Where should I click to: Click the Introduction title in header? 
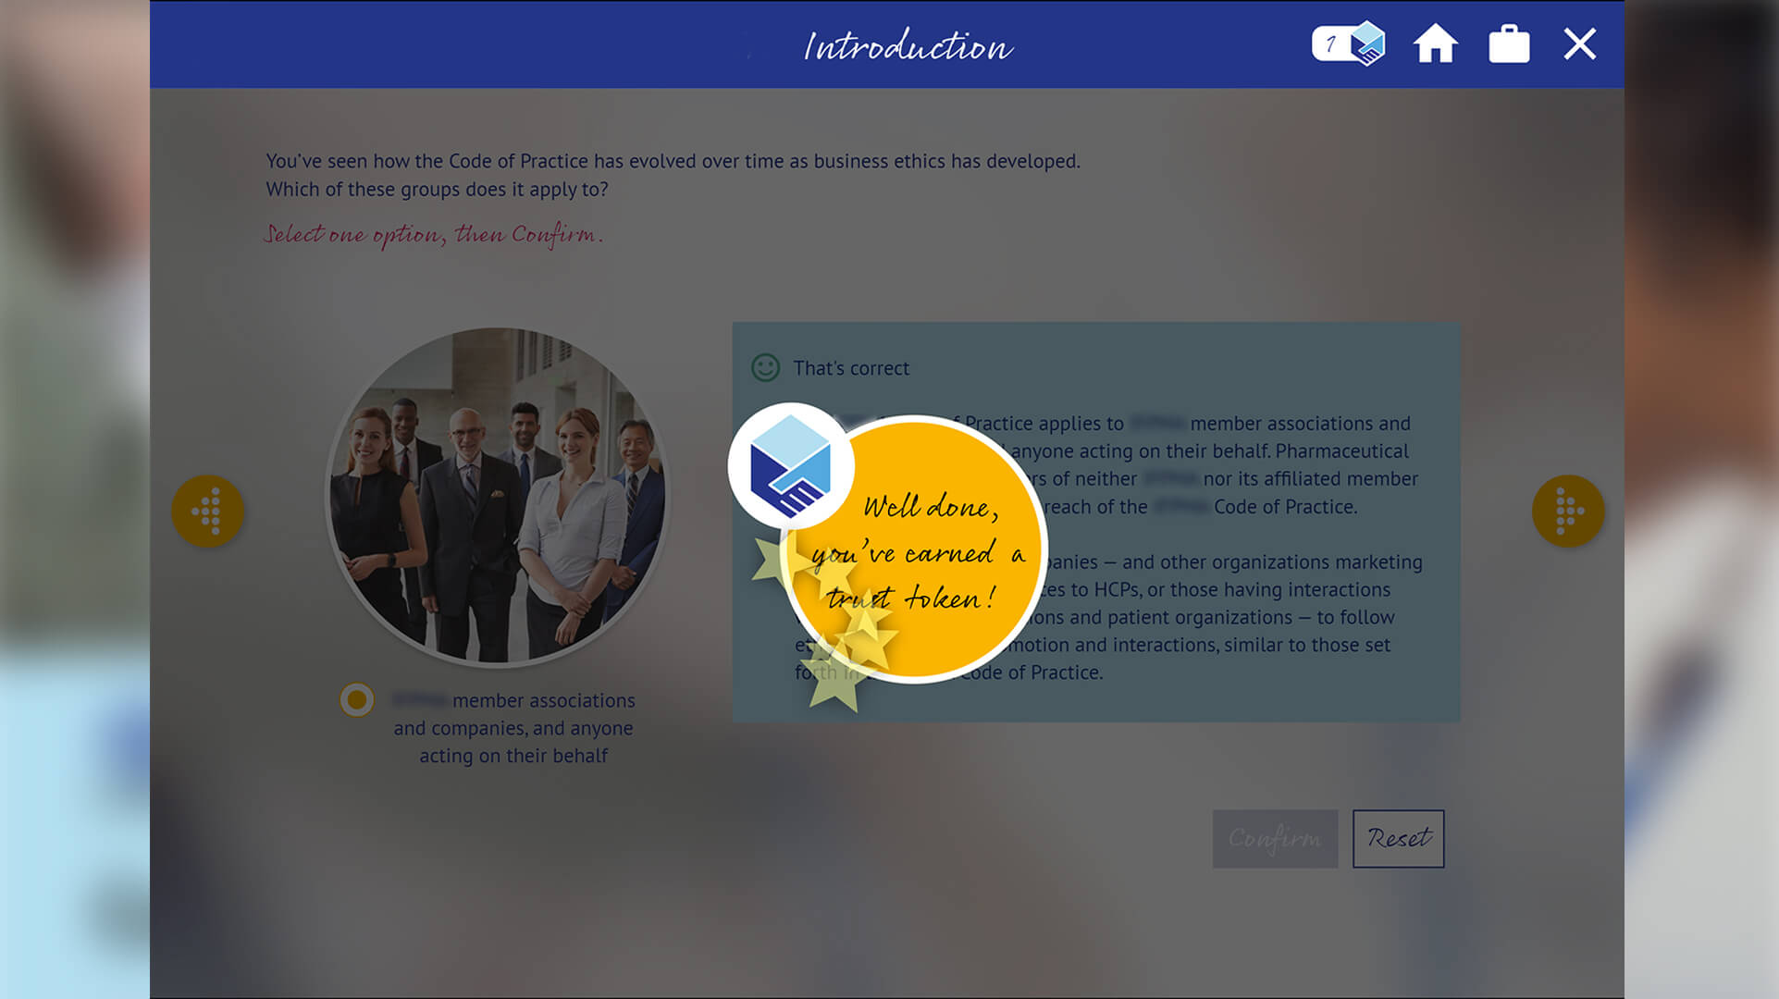[908, 45]
